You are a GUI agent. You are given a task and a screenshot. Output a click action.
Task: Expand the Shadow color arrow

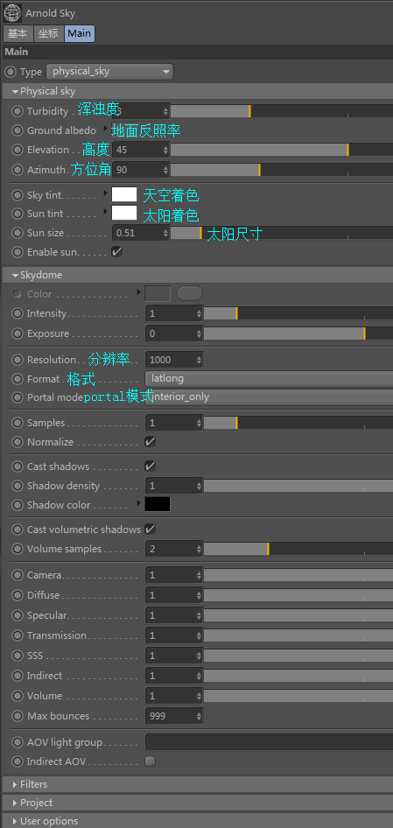[x=139, y=502]
